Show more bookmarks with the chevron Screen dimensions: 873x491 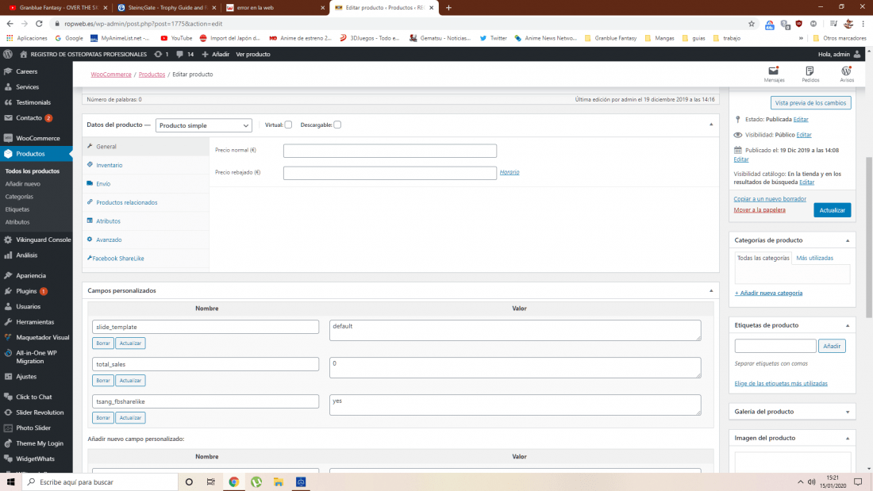pos(801,38)
